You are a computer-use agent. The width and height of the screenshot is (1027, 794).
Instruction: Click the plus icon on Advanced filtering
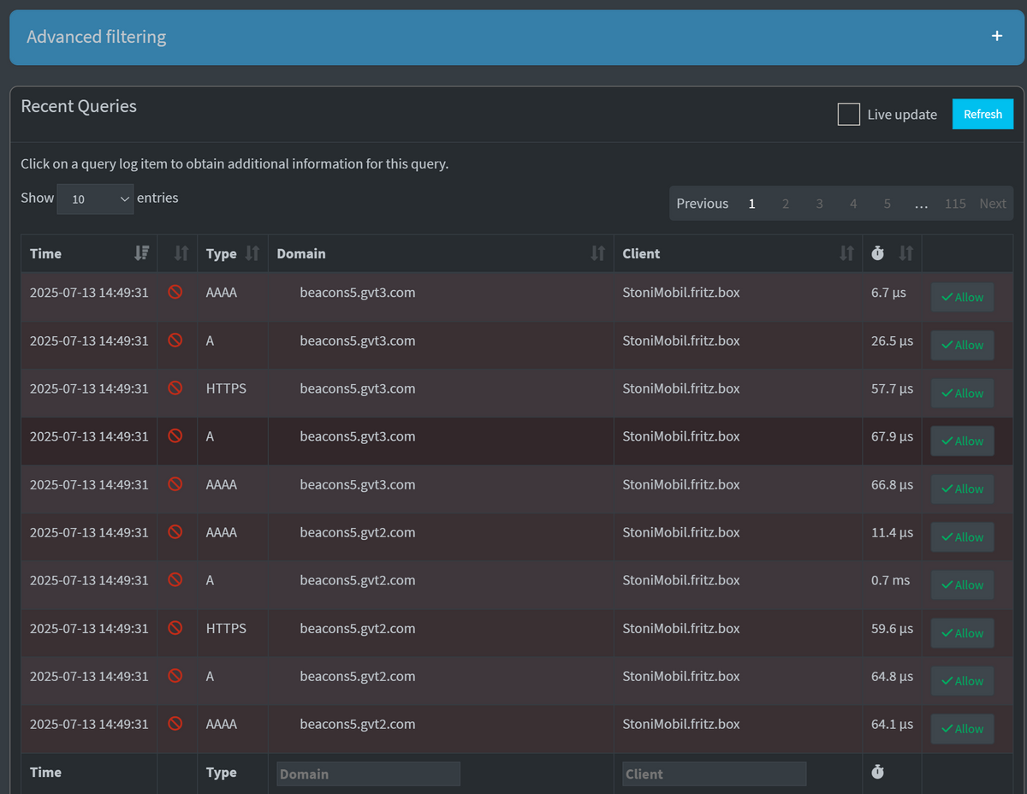pos(996,36)
